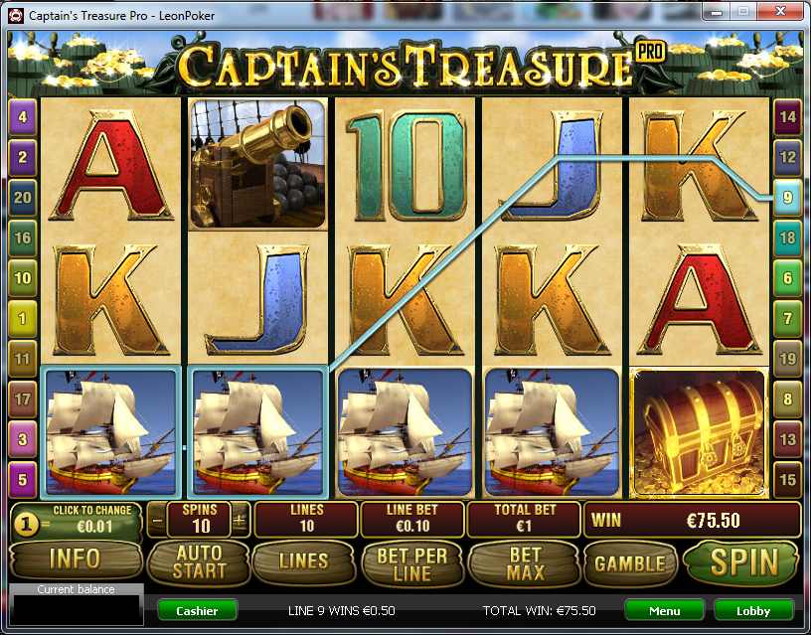This screenshot has width=811, height=635.
Task: Click payline marker 14 on right
Action: 787,117
